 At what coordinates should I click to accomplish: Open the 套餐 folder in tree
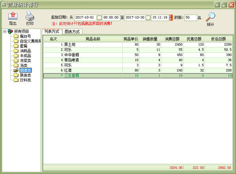tap(16, 46)
